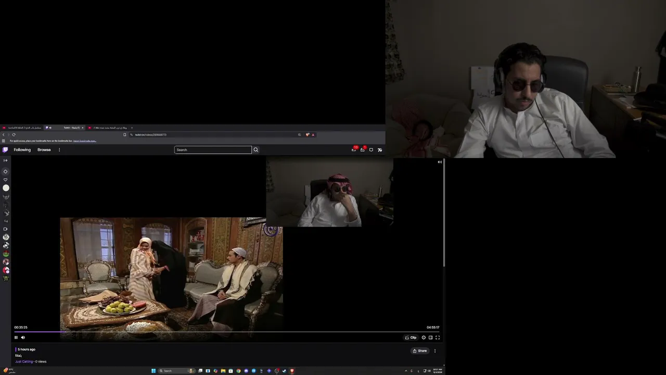This screenshot has width=666, height=375.
Task: Open the sidebar camera live-channels icon
Action: point(6,229)
